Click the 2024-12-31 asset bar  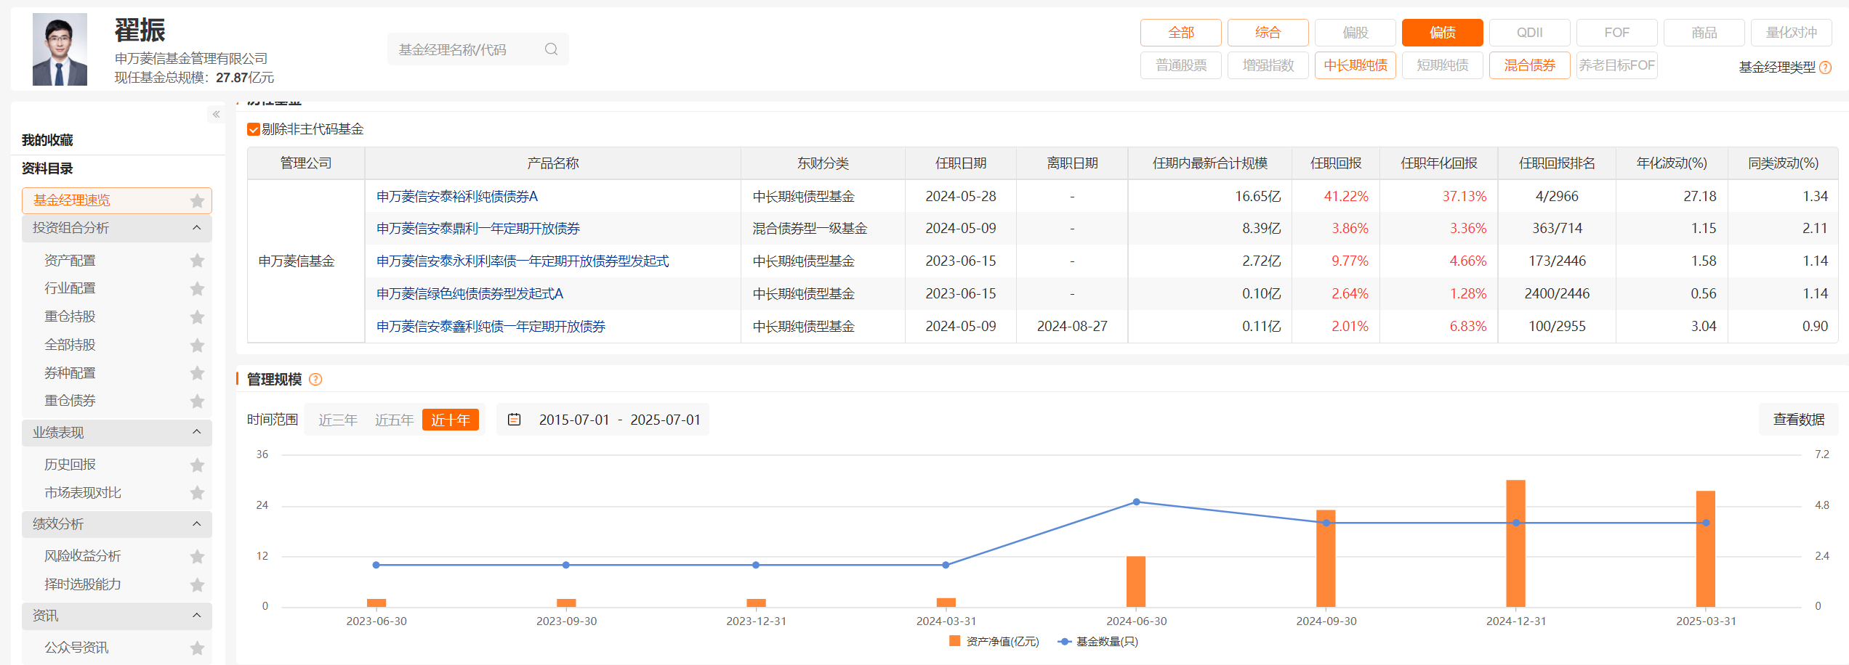tap(1515, 543)
